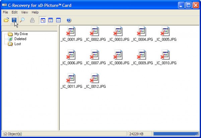201x138 pixels.
Task: Open the Help menu
Action: [35, 12]
